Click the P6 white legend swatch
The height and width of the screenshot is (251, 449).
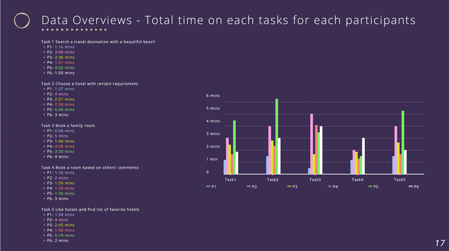pos(411,186)
